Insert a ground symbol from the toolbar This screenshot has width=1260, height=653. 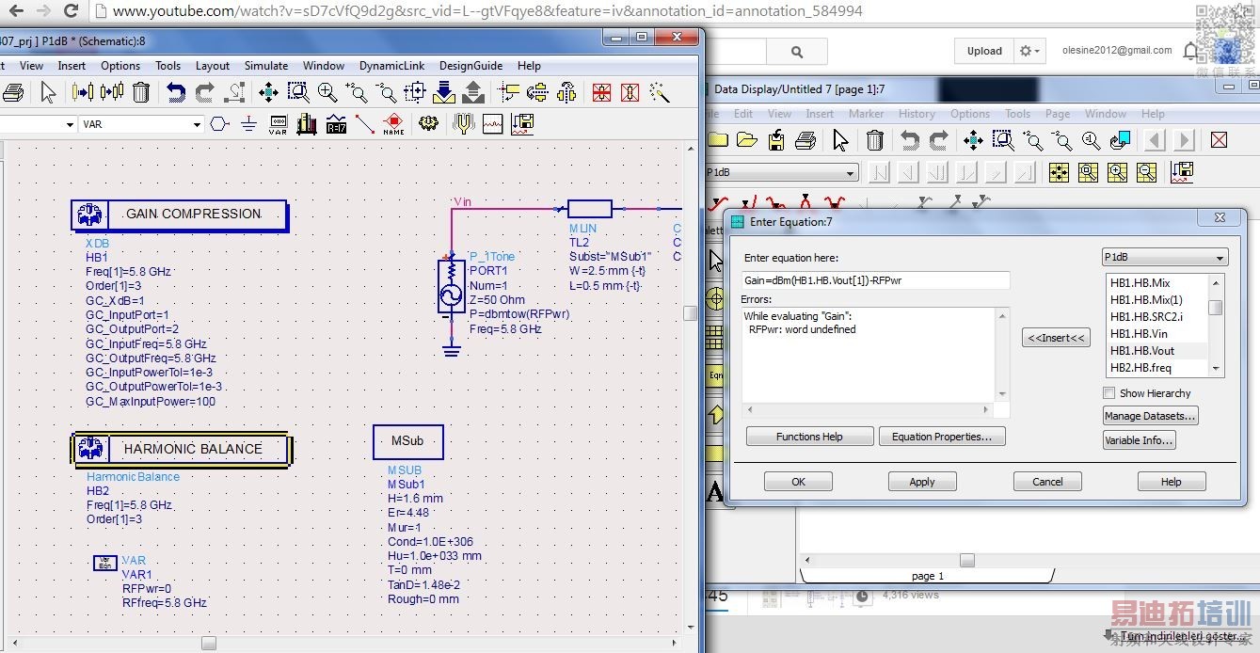point(248,124)
